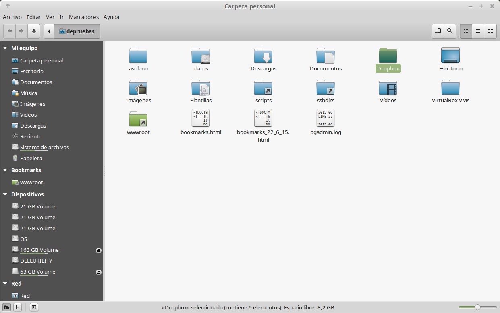Open the Marcadores menu

(84, 17)
